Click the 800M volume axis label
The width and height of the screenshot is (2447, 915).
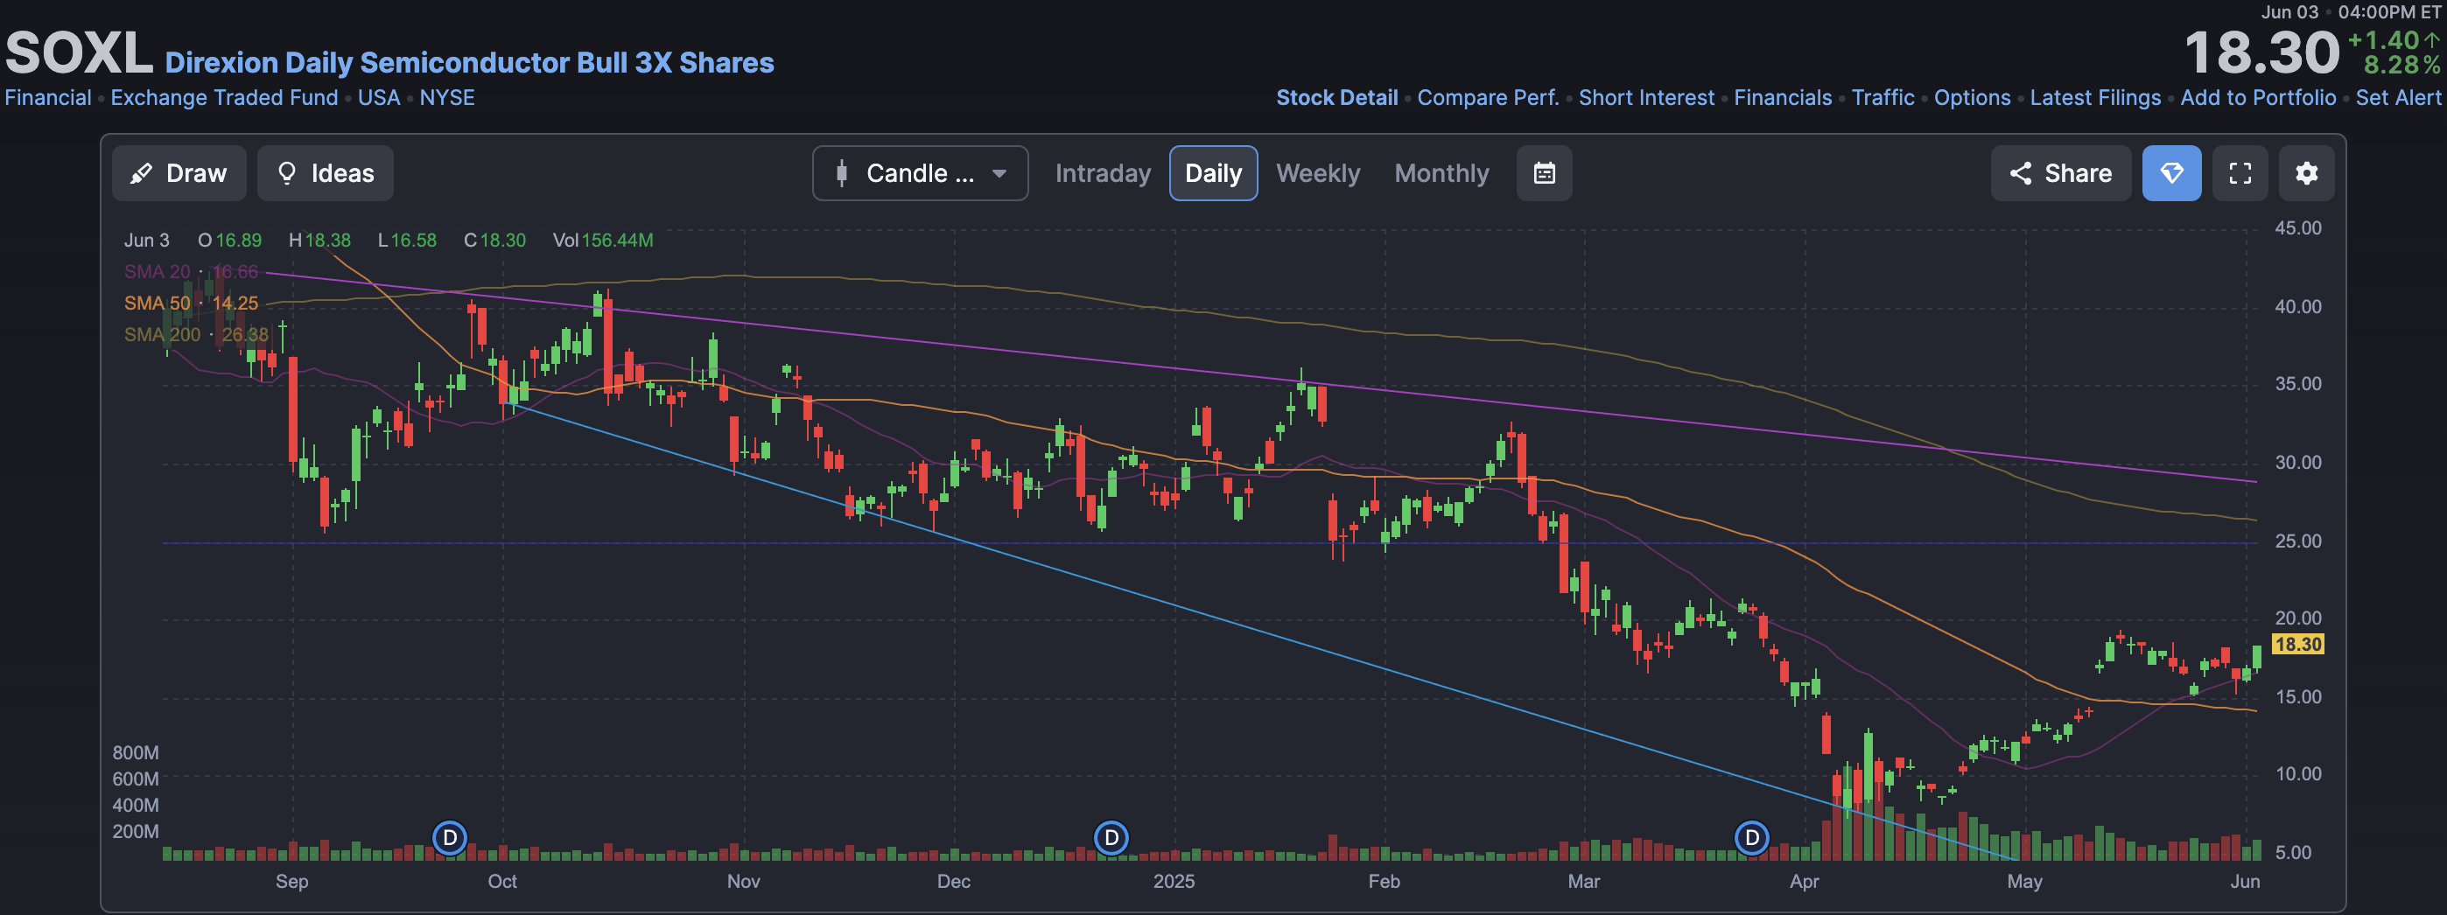[135, 754]
